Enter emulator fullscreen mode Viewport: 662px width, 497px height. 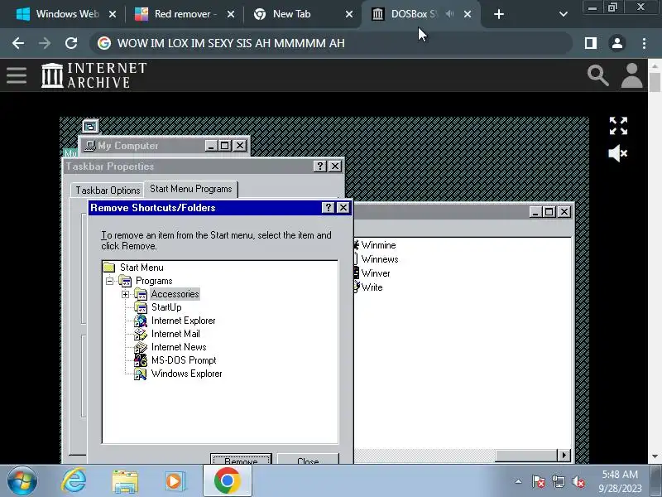(x=618, y=126)
